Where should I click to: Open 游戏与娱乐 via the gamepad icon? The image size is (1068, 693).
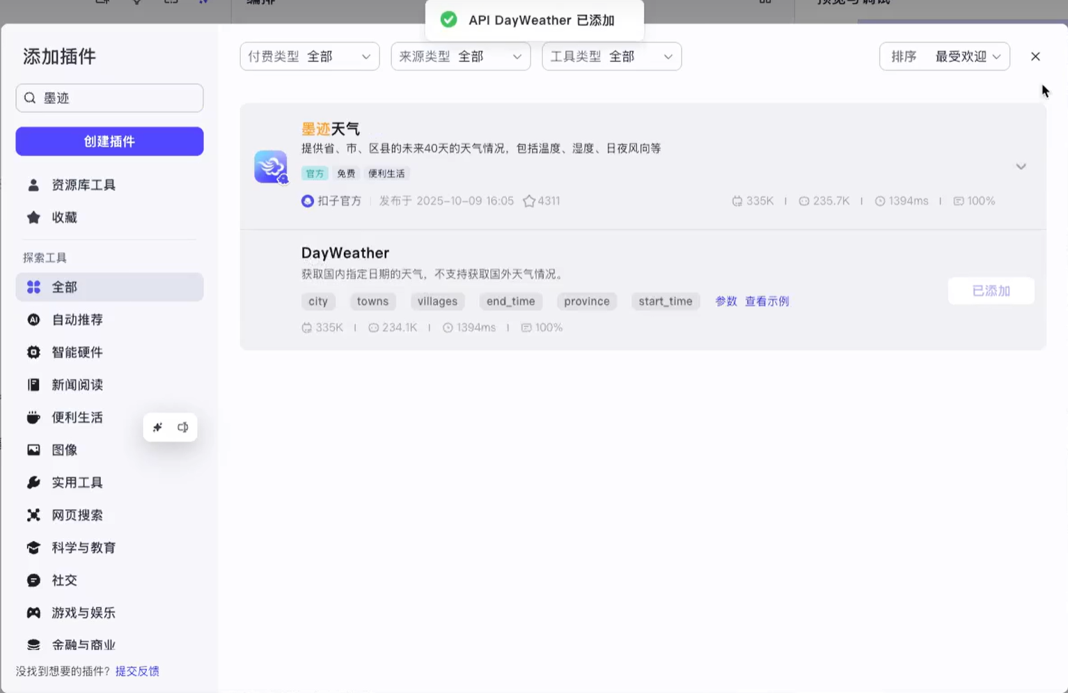33,612
